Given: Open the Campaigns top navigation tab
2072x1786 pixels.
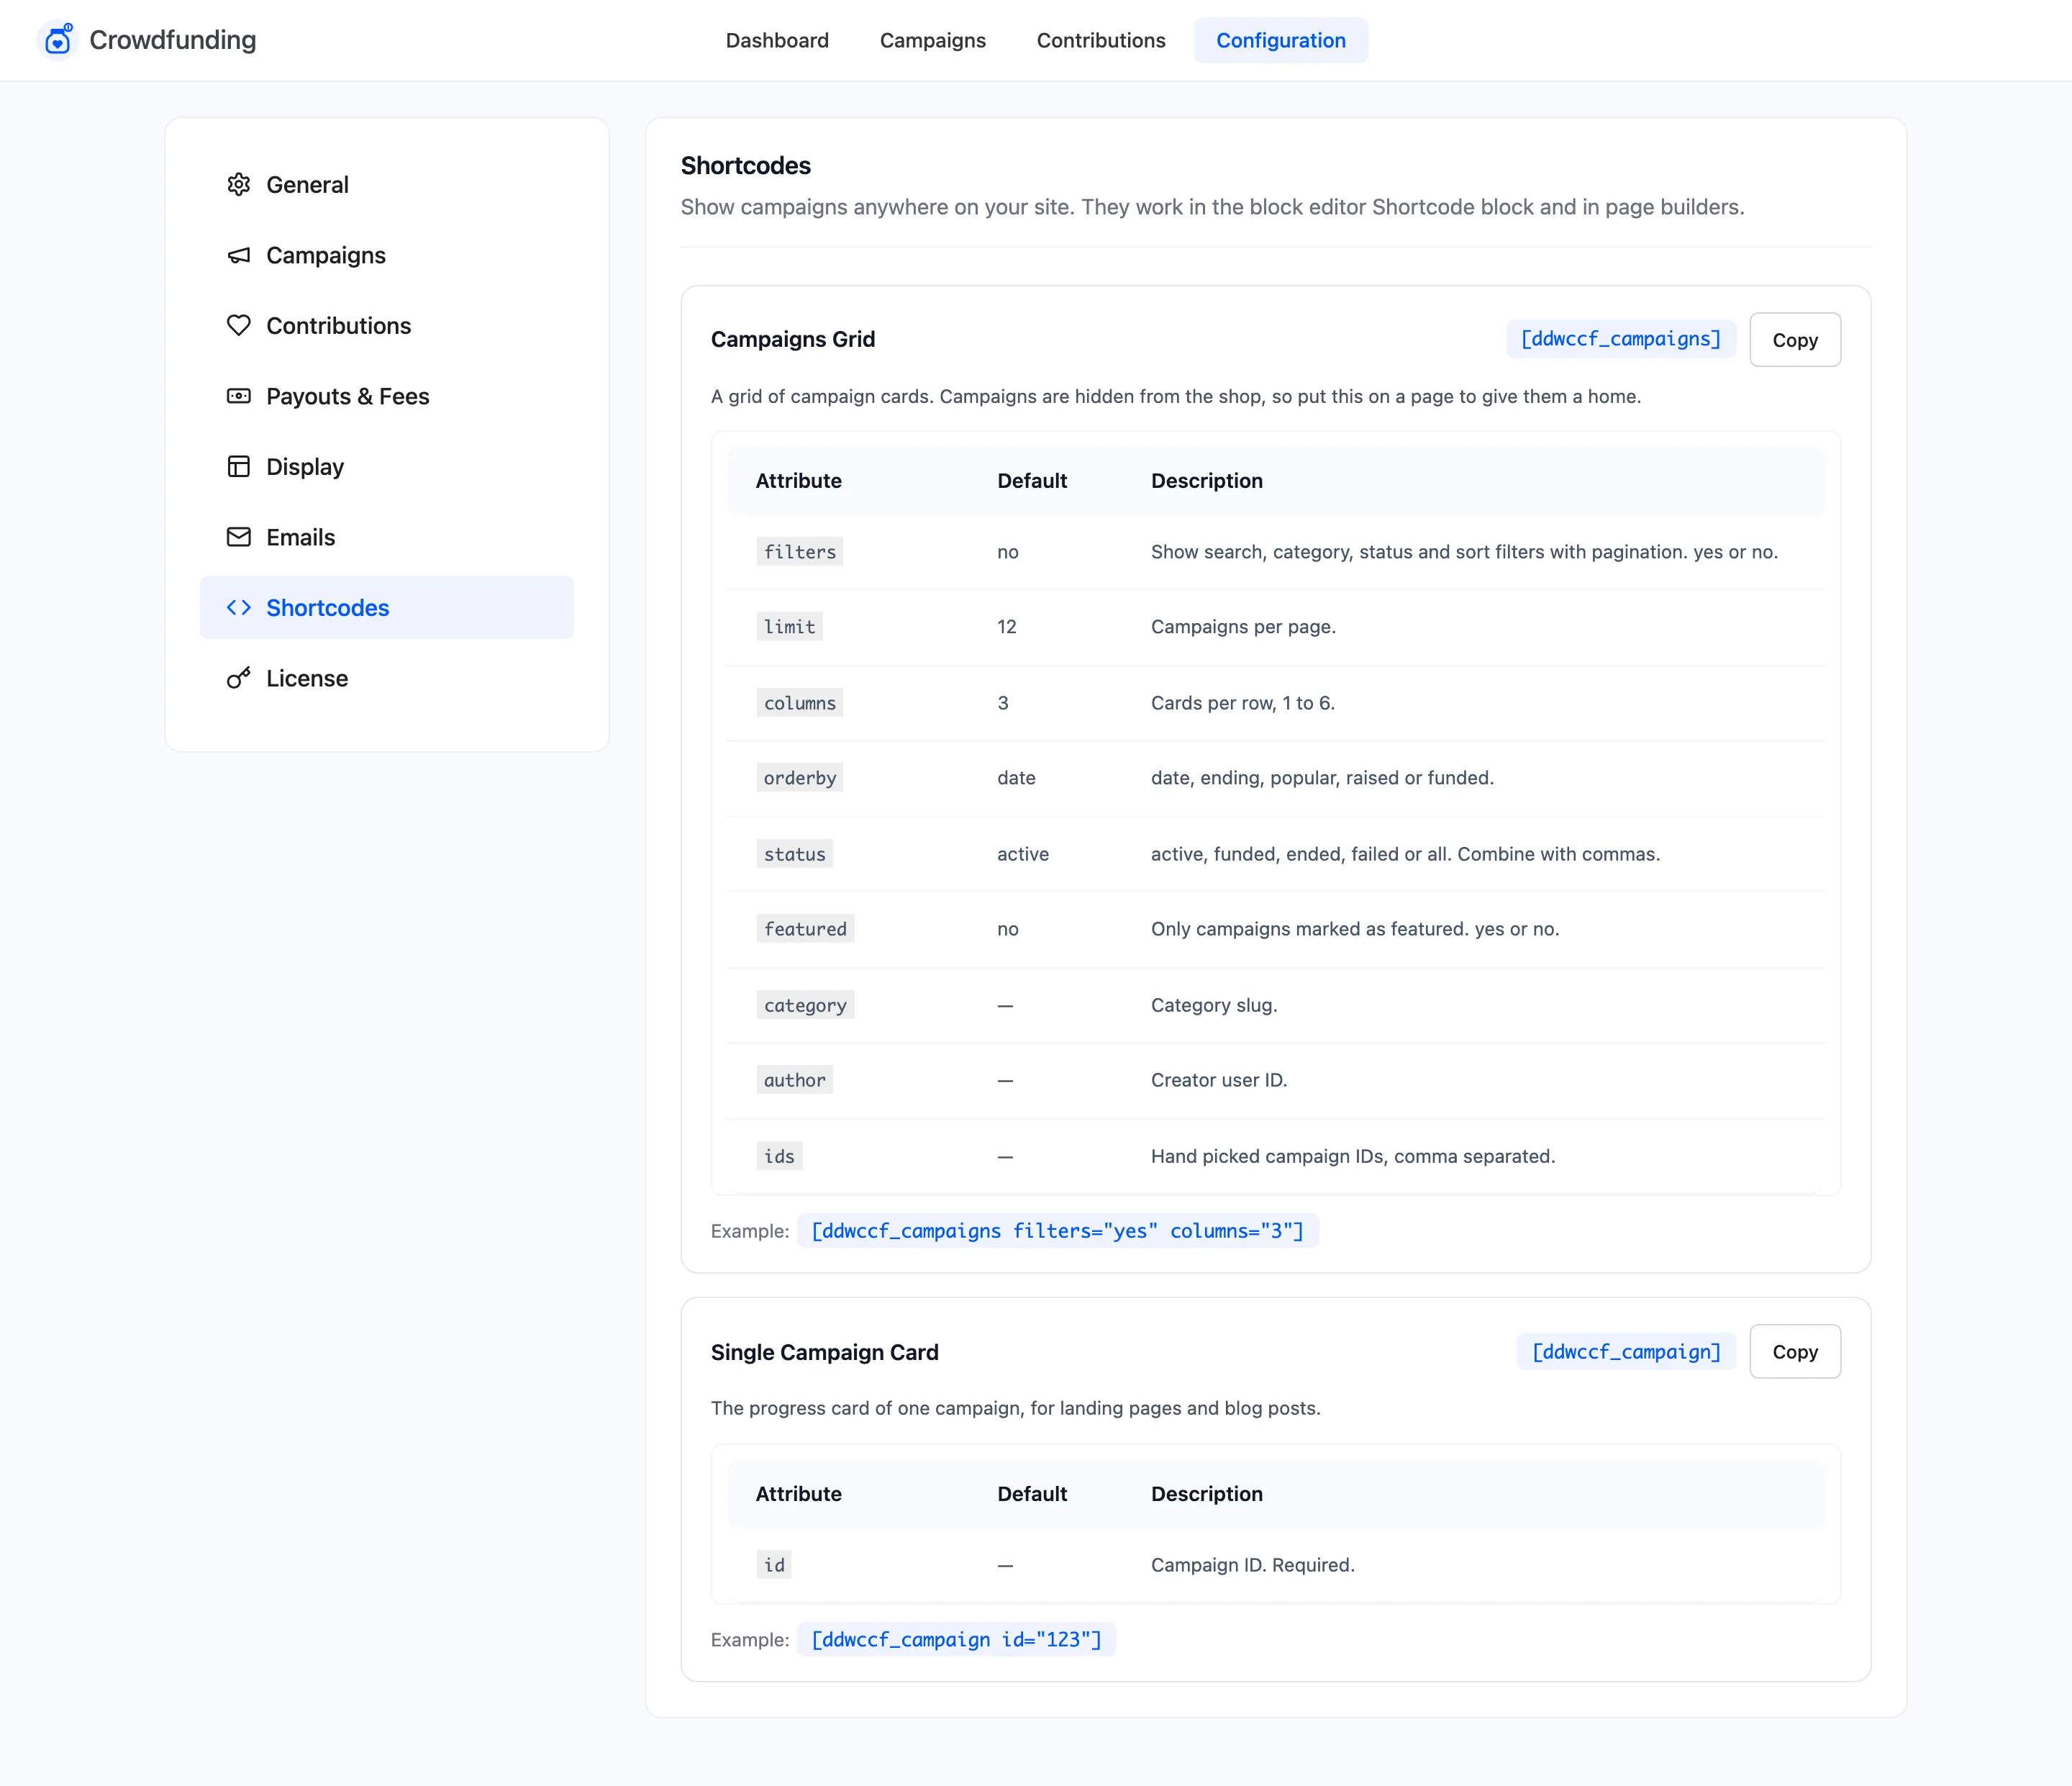Looking at the screenshot, I should pos(932,40).
